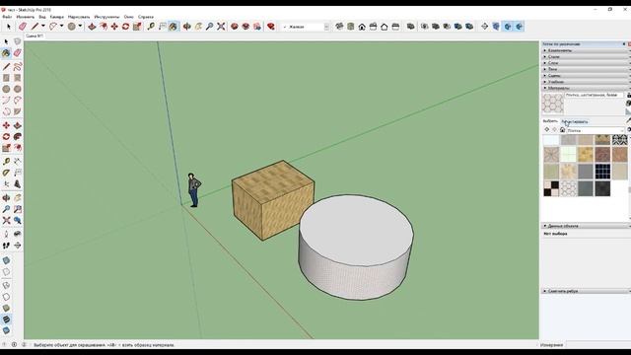Select the Look Around eye tool
Screen dimensions: 631x355
click(x=18, y=234)
